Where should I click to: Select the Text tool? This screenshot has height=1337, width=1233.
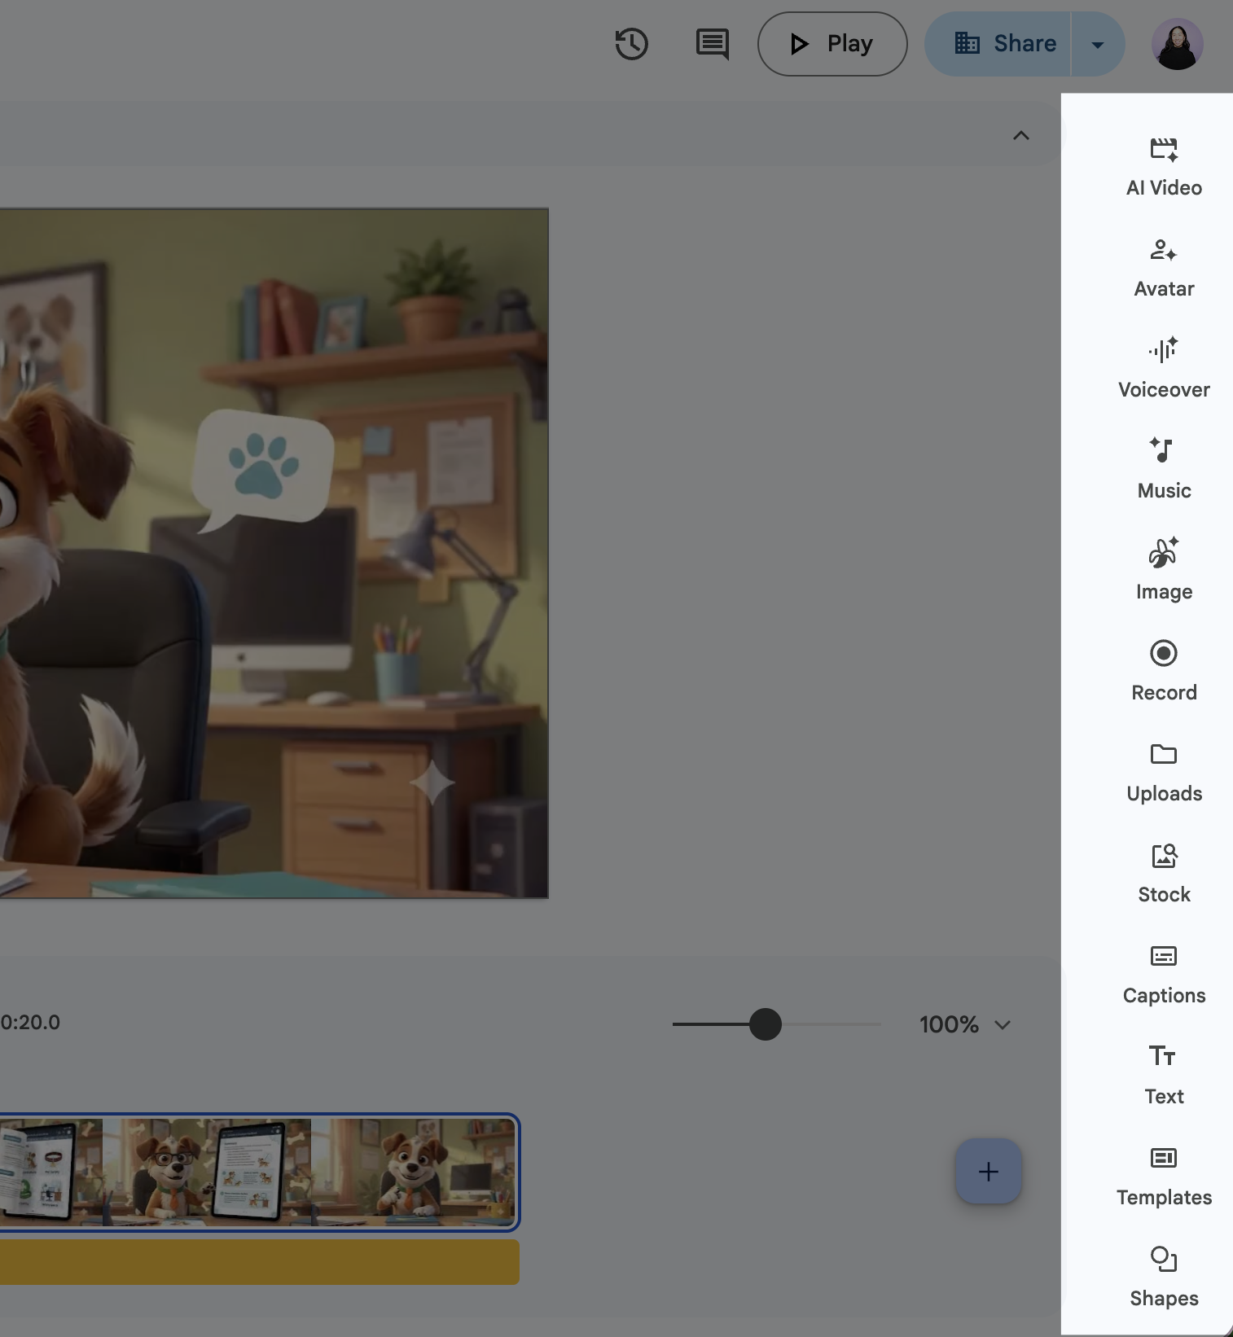(1164, 1076)
